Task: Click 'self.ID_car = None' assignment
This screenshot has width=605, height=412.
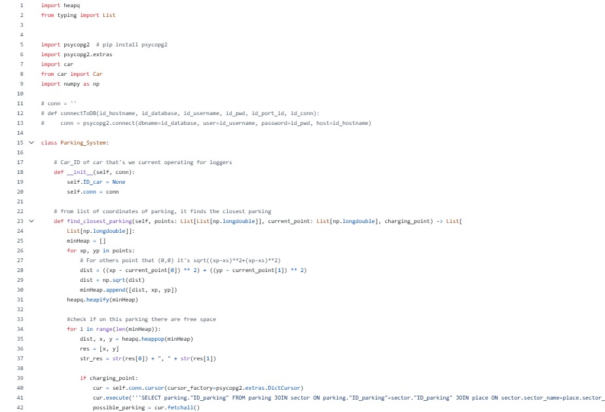Action: click(96, 182)
